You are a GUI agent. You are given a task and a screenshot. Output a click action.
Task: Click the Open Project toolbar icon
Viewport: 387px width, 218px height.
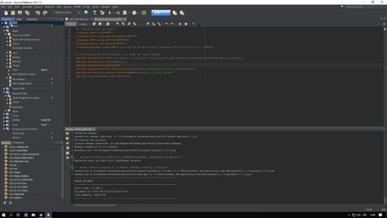tap(20, 13)
